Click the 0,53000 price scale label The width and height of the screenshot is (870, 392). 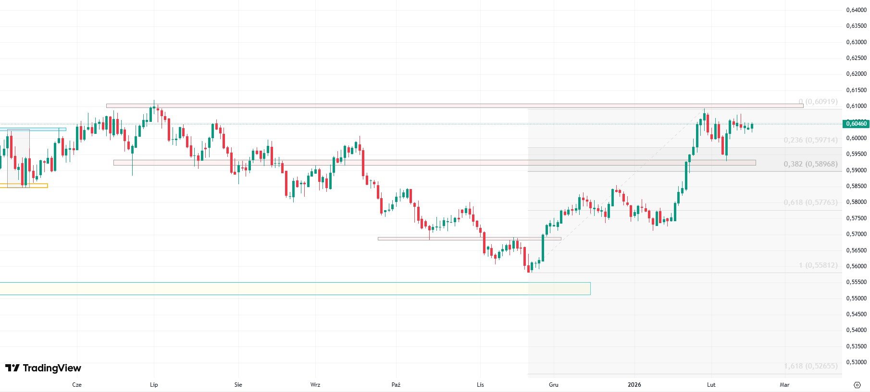tap(856, 362)
